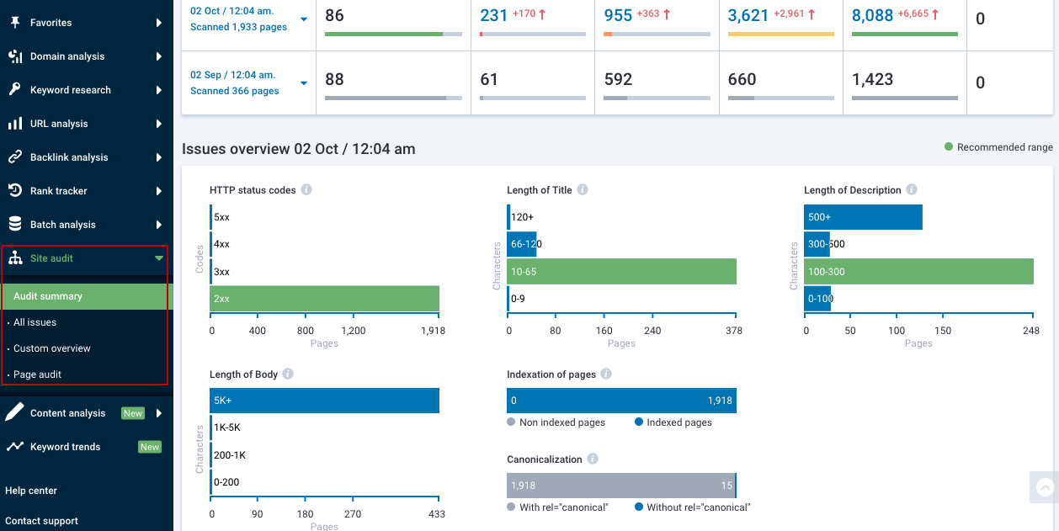
Task: Click the Rank tracker history icon
Action: tap(15, 191)
